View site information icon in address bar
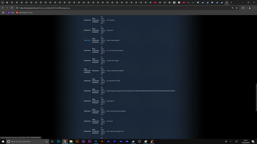257x144 pixels. click(x=17, y=8)
